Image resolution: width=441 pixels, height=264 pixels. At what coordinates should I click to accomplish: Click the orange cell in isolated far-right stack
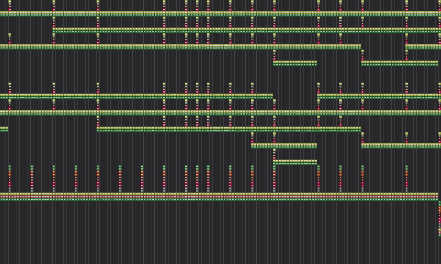click(440, 208)
